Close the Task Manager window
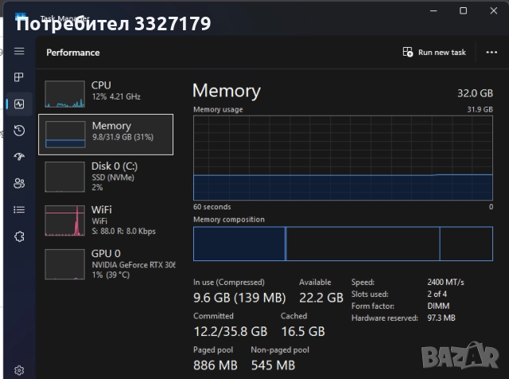Image resolution: width=509 pixels, height=379 pixels. (493, 10)
